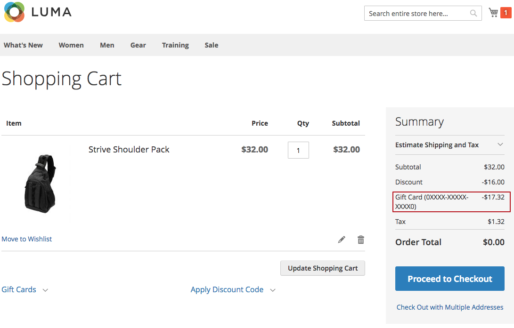514x328 pixels.
Task: Click Update Shopping Cart button
Action: (323, 268)
